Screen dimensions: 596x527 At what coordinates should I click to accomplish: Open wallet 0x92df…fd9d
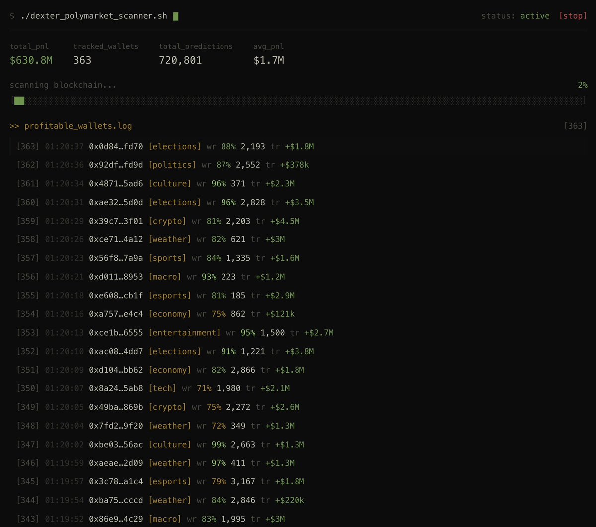pyautogui.click(x=116, y=165)
